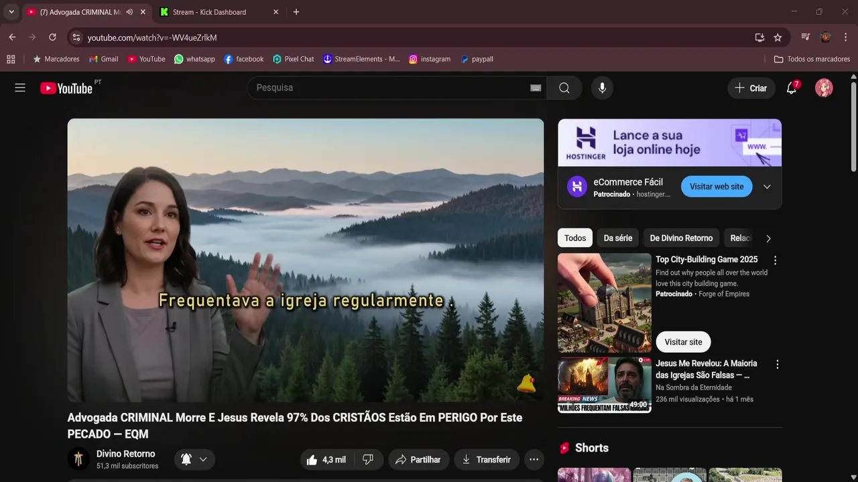Screen dimensions: 858x482
Task: Click the video player to pause
Action: point(306,260)
